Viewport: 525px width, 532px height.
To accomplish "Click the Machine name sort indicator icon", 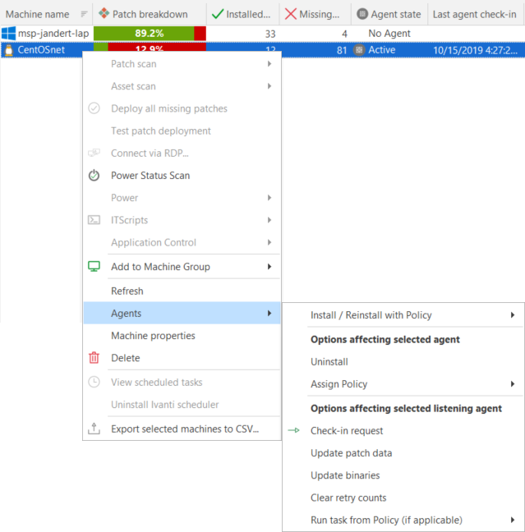I will 84,14.
